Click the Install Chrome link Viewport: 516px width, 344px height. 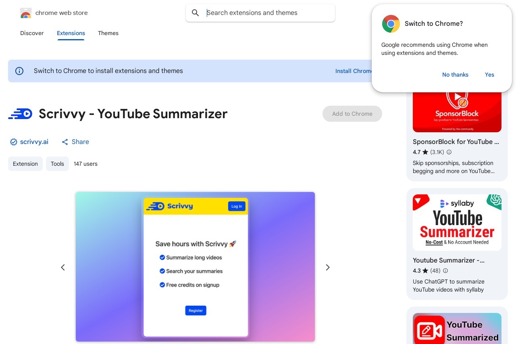354,71
